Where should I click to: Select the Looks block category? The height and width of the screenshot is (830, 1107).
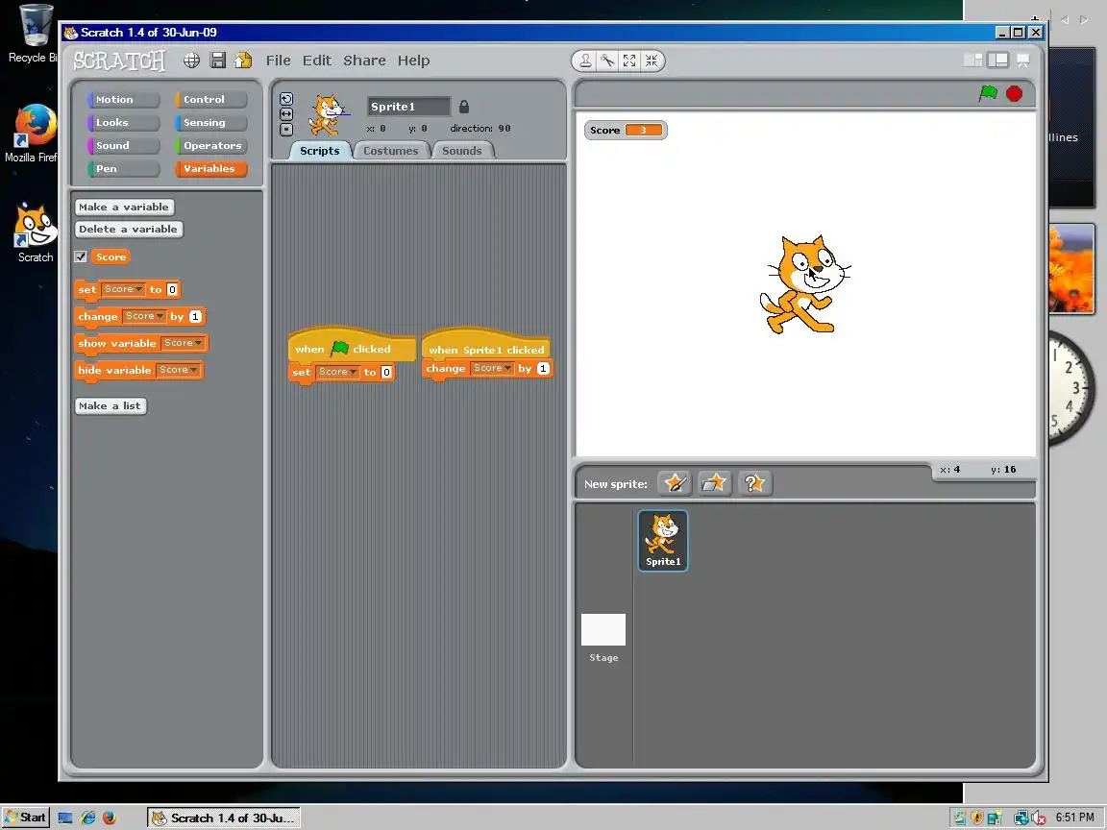pyautogui.click(x=124, y=122)
